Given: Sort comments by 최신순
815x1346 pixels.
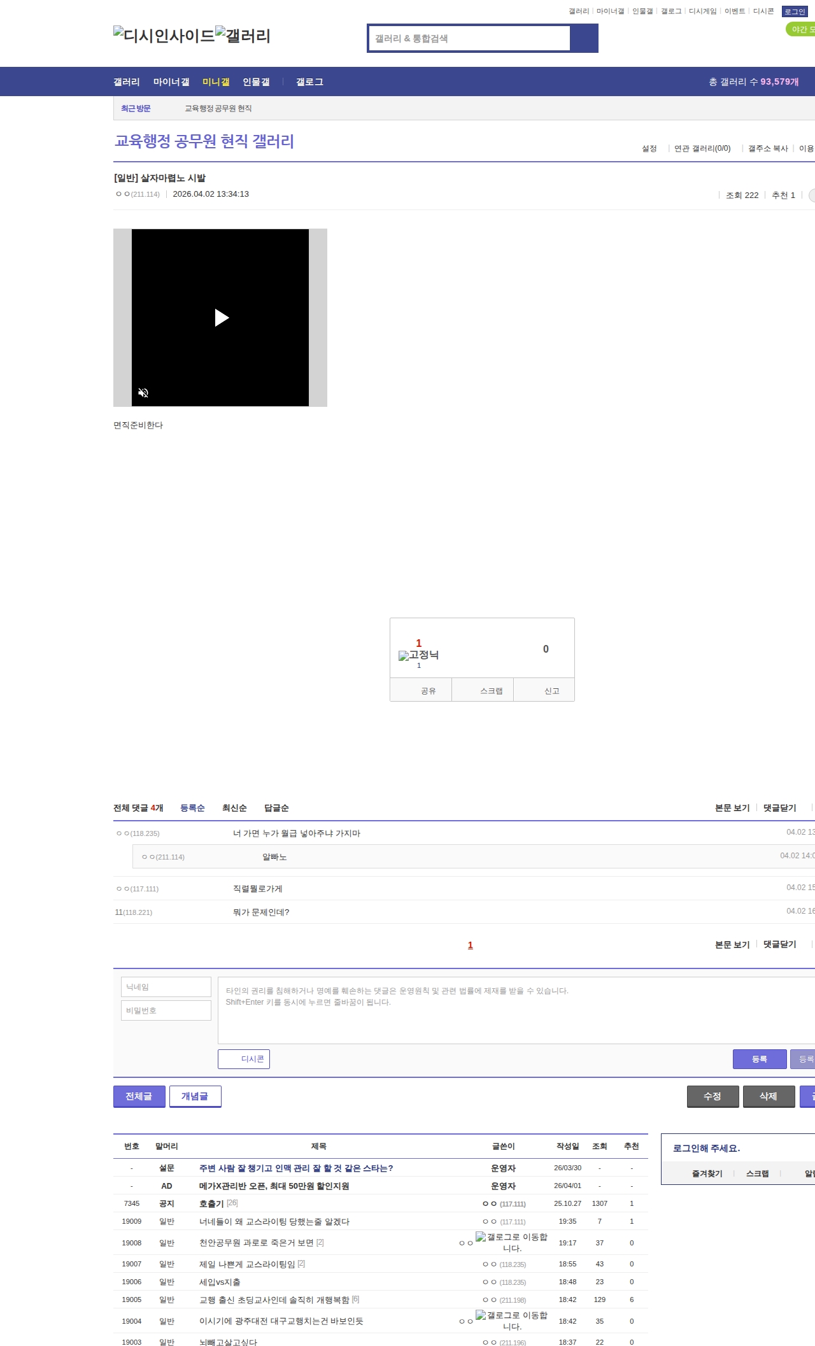Looking at the screenshot, I should (234, 808).
